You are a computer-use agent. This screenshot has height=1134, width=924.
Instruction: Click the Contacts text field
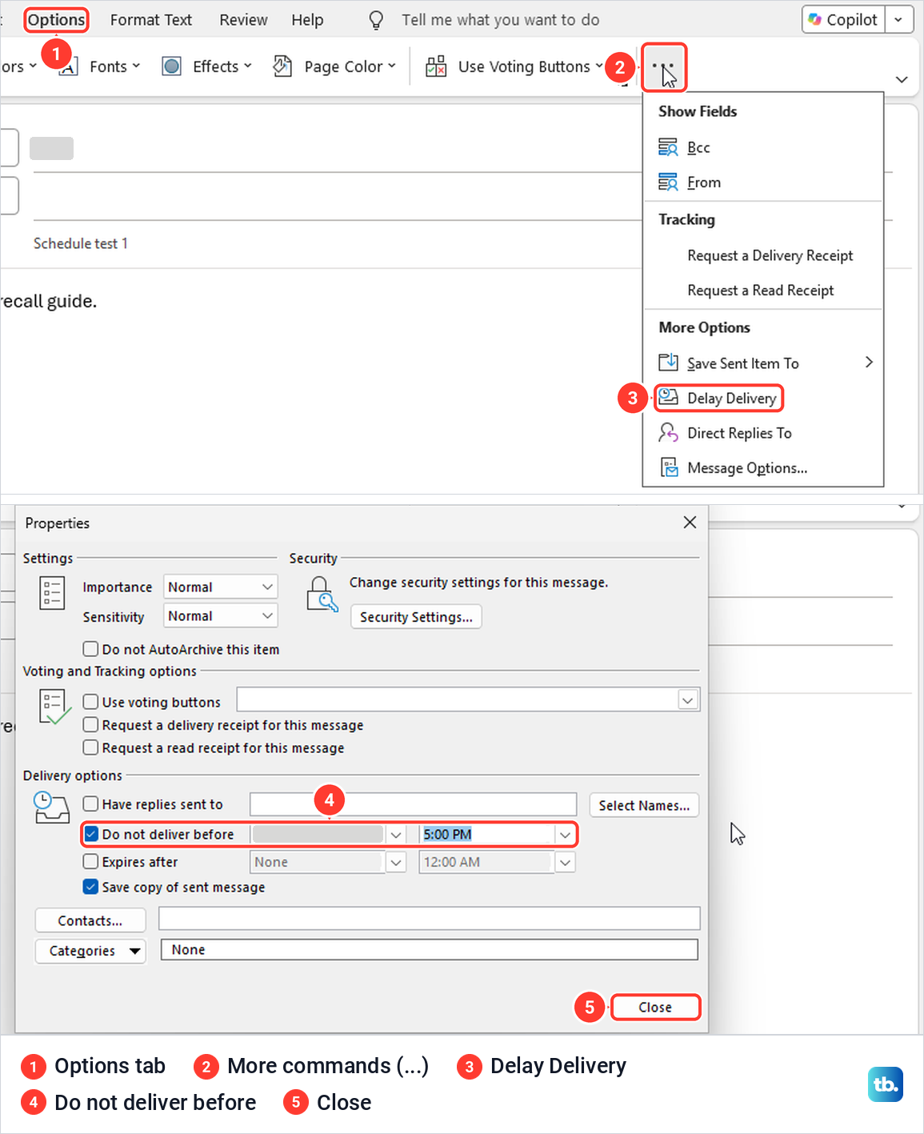(430, 918)
